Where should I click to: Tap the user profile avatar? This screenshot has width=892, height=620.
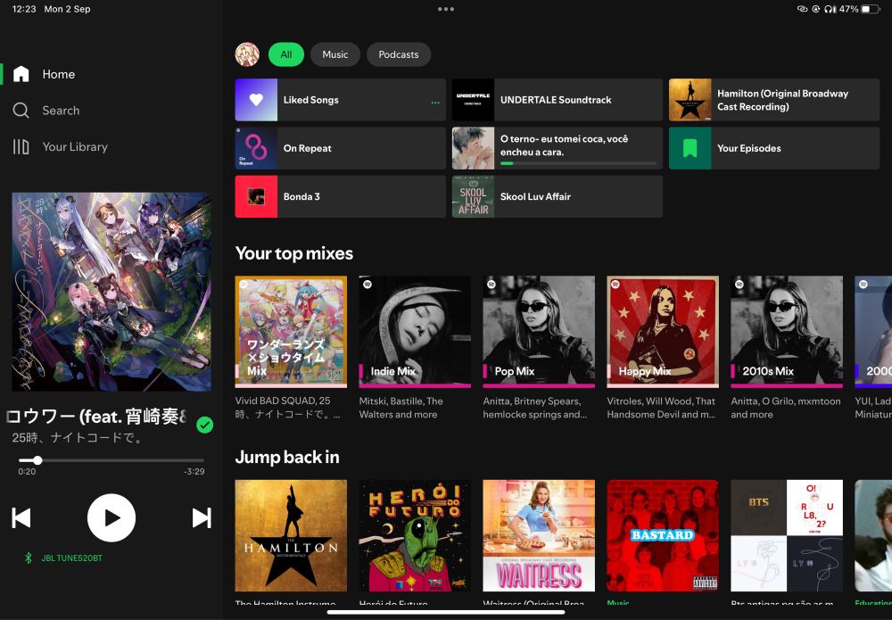coord(247,54)
